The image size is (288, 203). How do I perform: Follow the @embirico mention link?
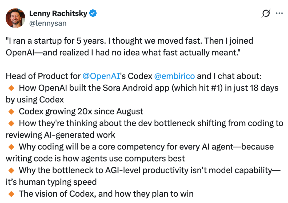coord(174,76)
